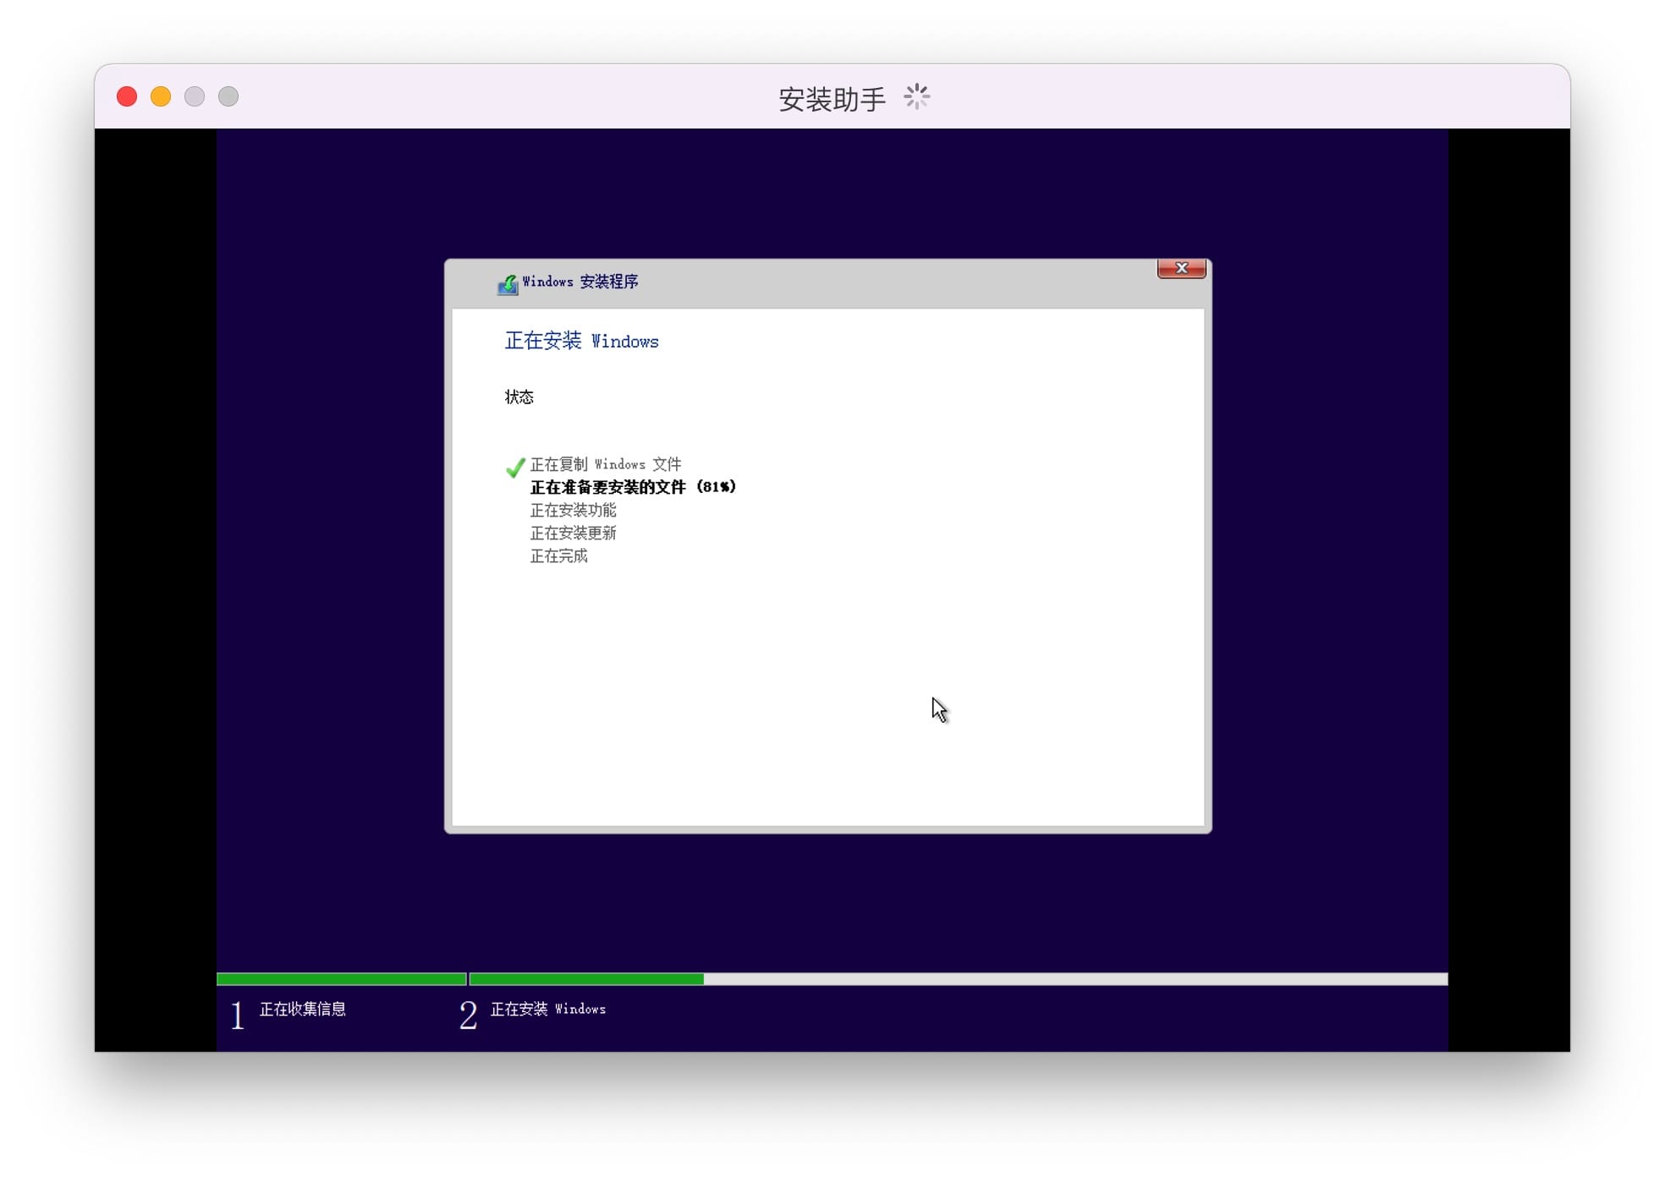Viewport: 1665px width, 1177px height.
Task: Click the 状态 label
Action: 519,397
